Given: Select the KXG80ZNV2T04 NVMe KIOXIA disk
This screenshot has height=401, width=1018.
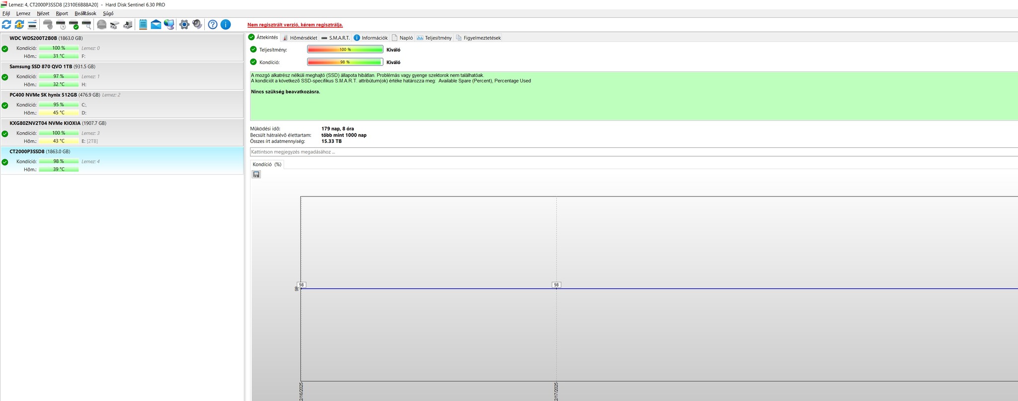Looking at the screenshot, I should 122,132.
